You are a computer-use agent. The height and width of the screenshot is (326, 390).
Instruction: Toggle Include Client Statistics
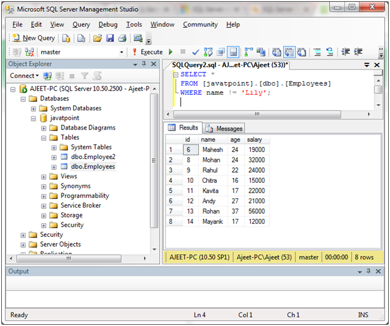pyautogui.click(x=261, y=52)
